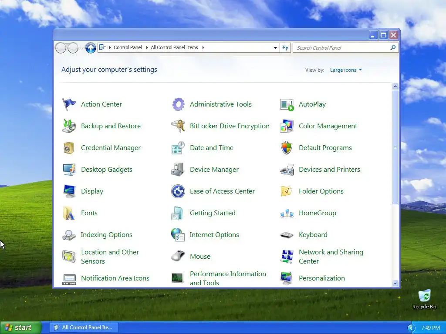This screenshot has width=446, height=334.
Task: Open the Default Programs shield icon
Action: point(287,148)
